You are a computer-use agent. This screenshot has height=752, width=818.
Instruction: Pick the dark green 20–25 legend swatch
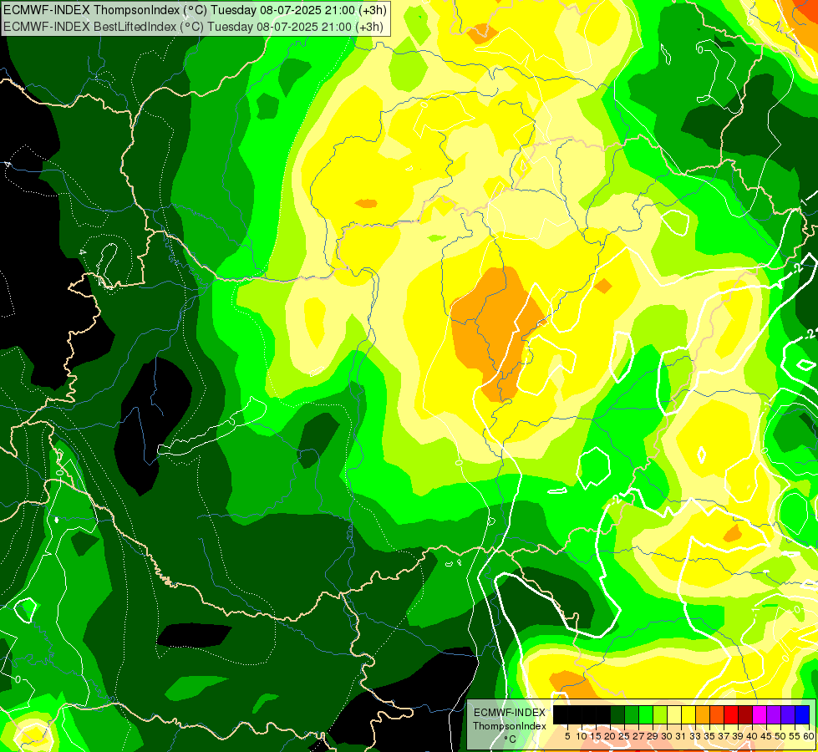617,715
